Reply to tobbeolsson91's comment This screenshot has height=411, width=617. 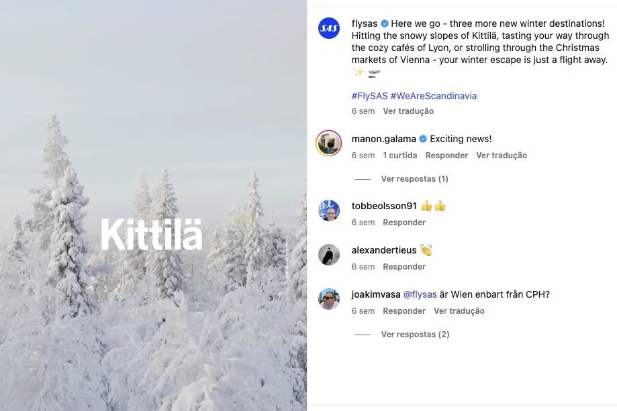(404, 223)
